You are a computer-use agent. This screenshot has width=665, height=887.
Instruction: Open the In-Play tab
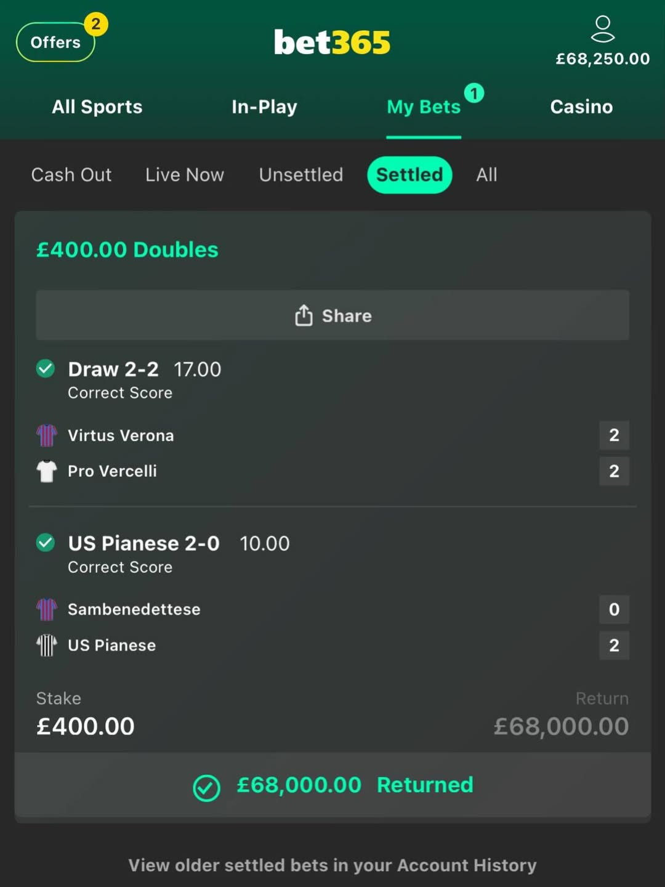(264, 107)
